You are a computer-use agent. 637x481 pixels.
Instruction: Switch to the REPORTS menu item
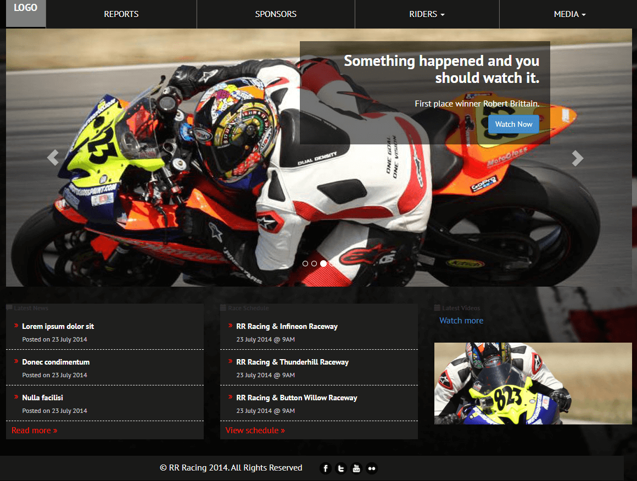(121, 14)
